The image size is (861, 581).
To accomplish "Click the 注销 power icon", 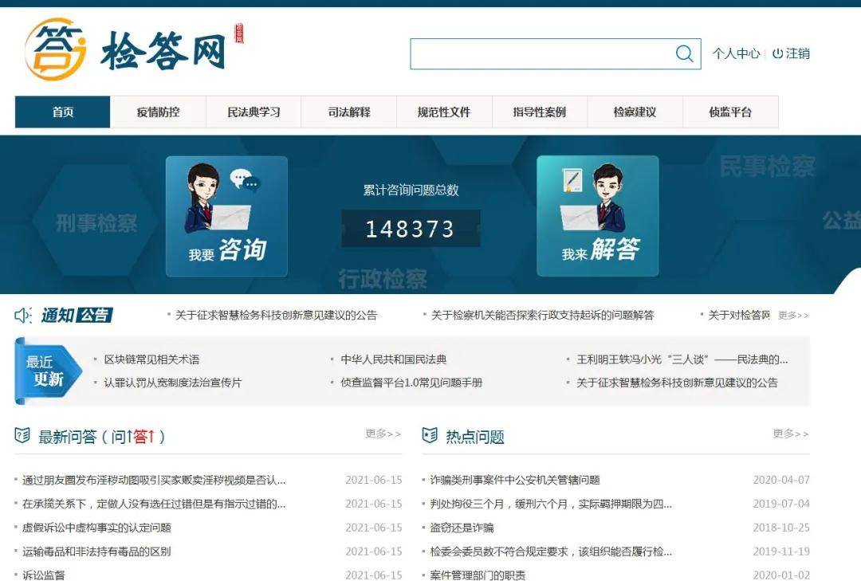I will (777, 53).
